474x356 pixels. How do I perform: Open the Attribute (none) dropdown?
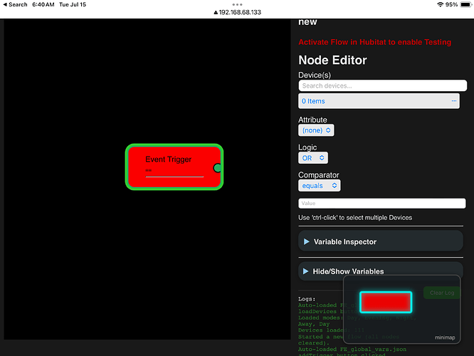(x=316, y=130)
